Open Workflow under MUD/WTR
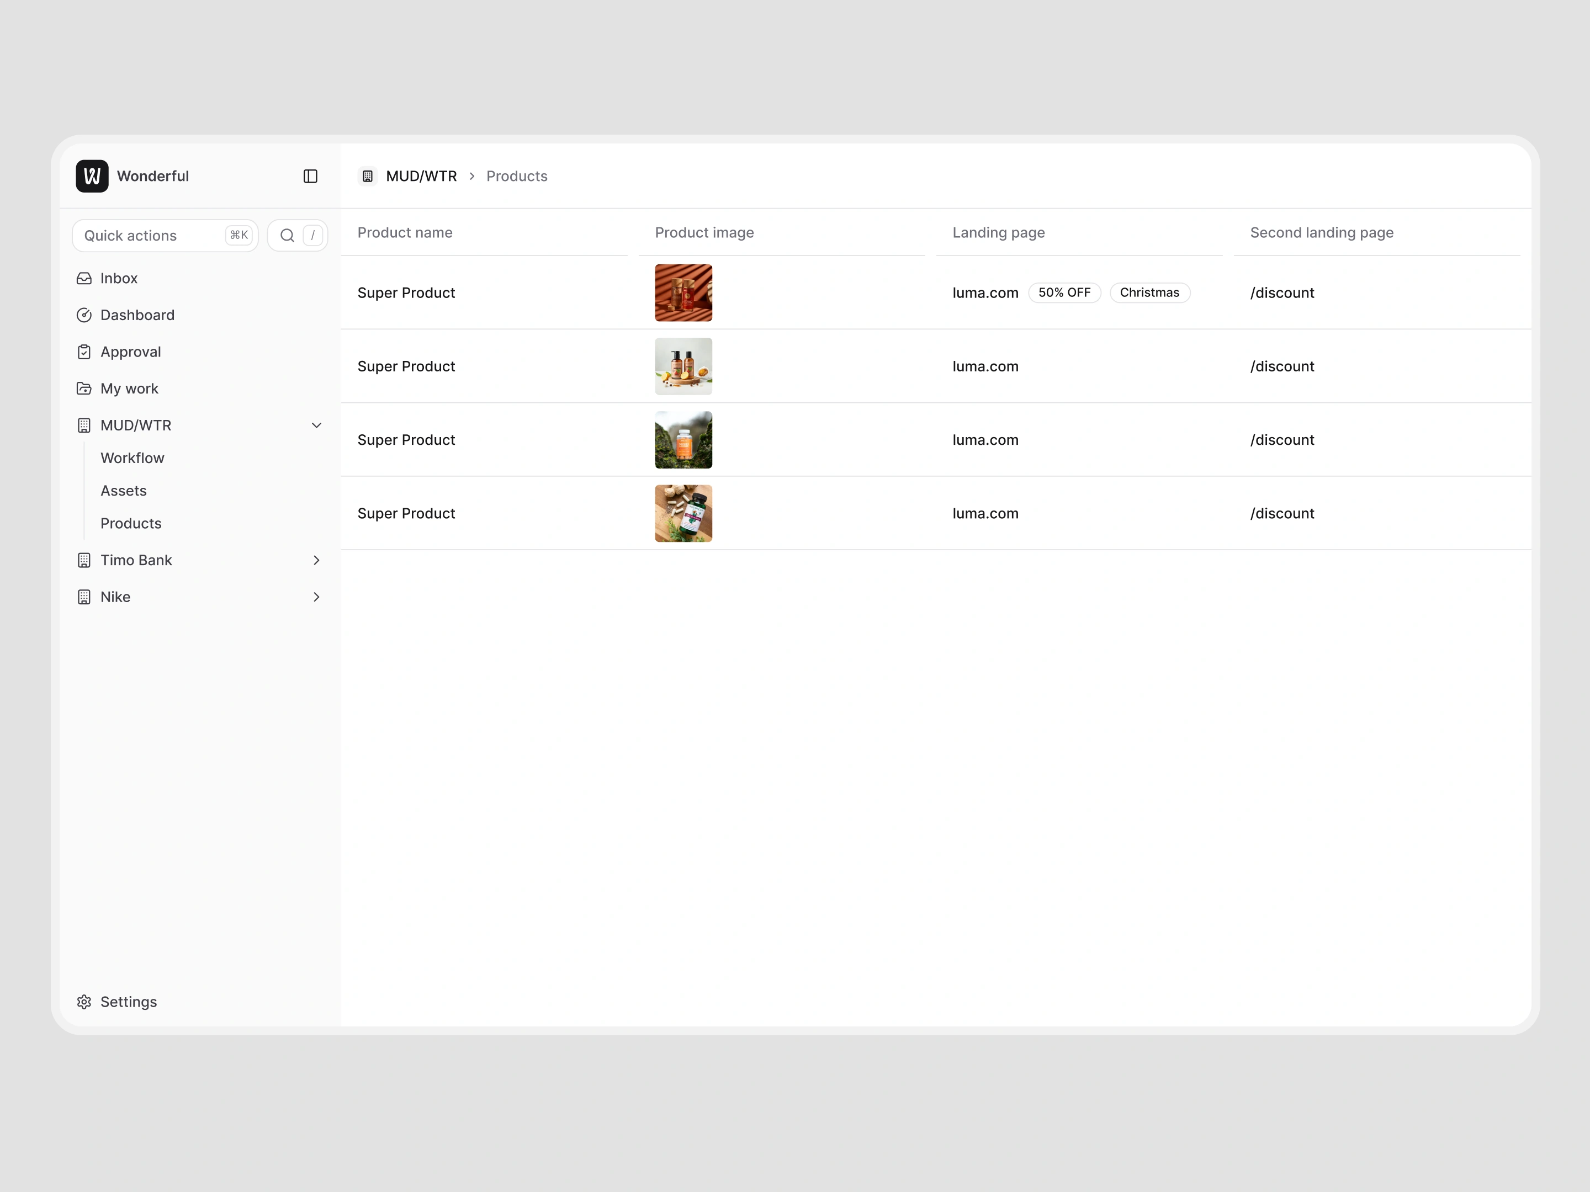The width and height of the screenshot is (1590, 1192). 132,457
